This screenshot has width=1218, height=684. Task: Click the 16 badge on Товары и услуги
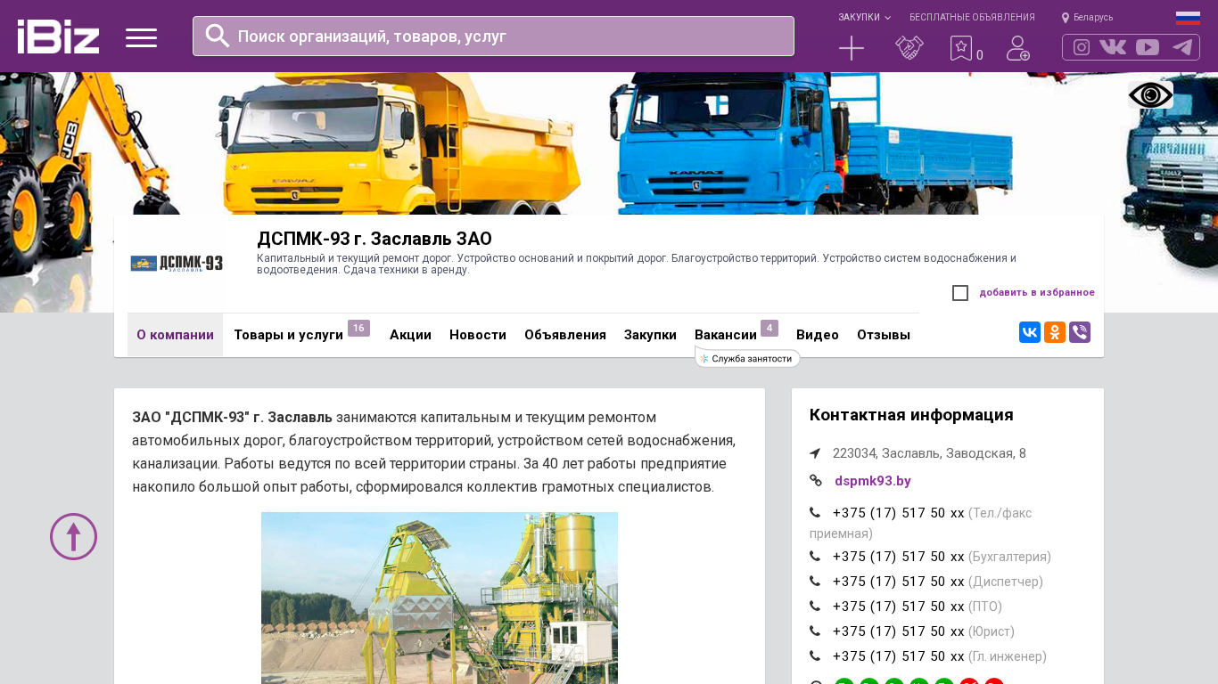click(358, 328)
